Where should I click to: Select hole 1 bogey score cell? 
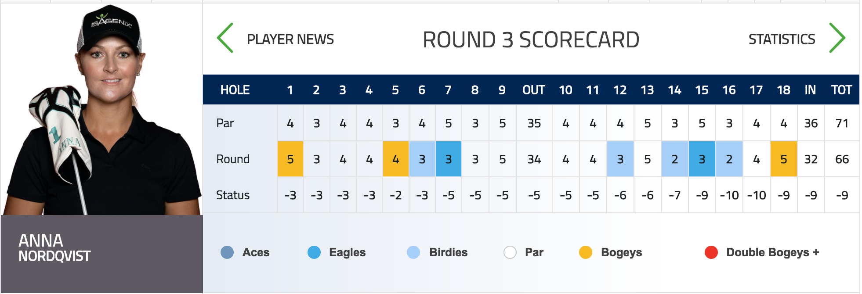pyautogui.click(x=290, y=159)
